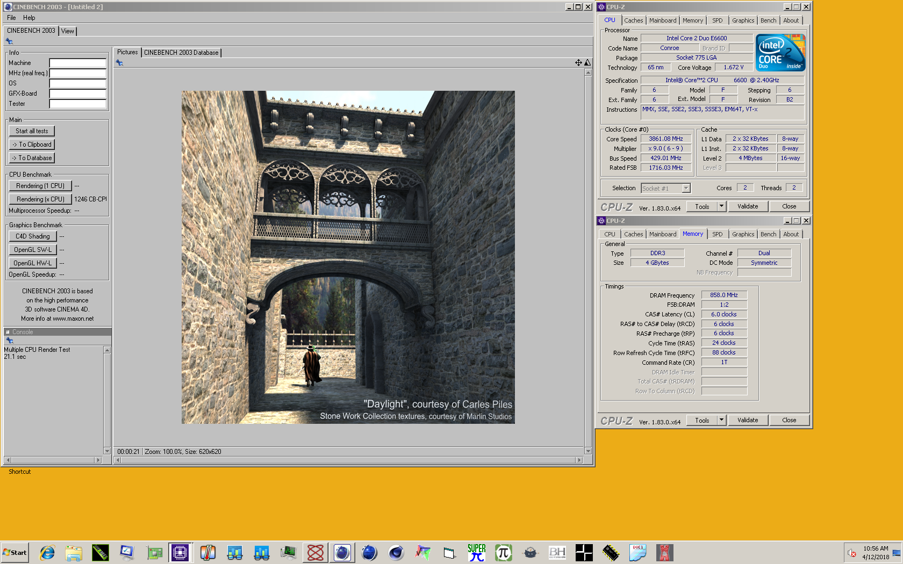Switch to active Cinebench blue sphere taskbar icon

342,552
